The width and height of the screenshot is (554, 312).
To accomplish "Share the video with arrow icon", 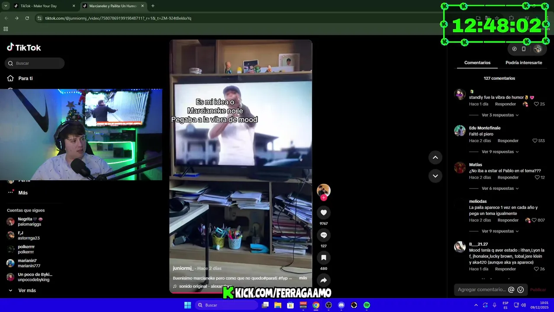I will point(323,280).
